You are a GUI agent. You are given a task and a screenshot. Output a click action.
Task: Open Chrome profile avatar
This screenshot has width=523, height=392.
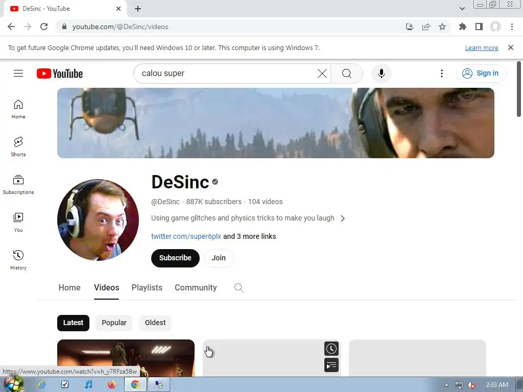click(x=495, y=27)
